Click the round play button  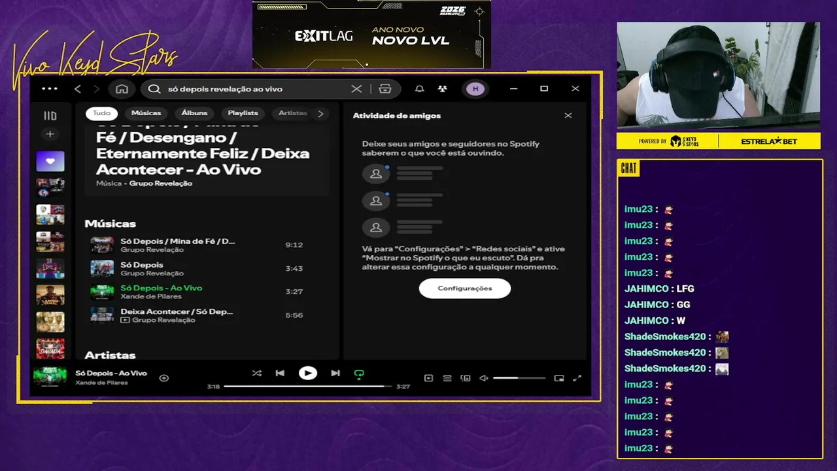(x=308, y=373)
